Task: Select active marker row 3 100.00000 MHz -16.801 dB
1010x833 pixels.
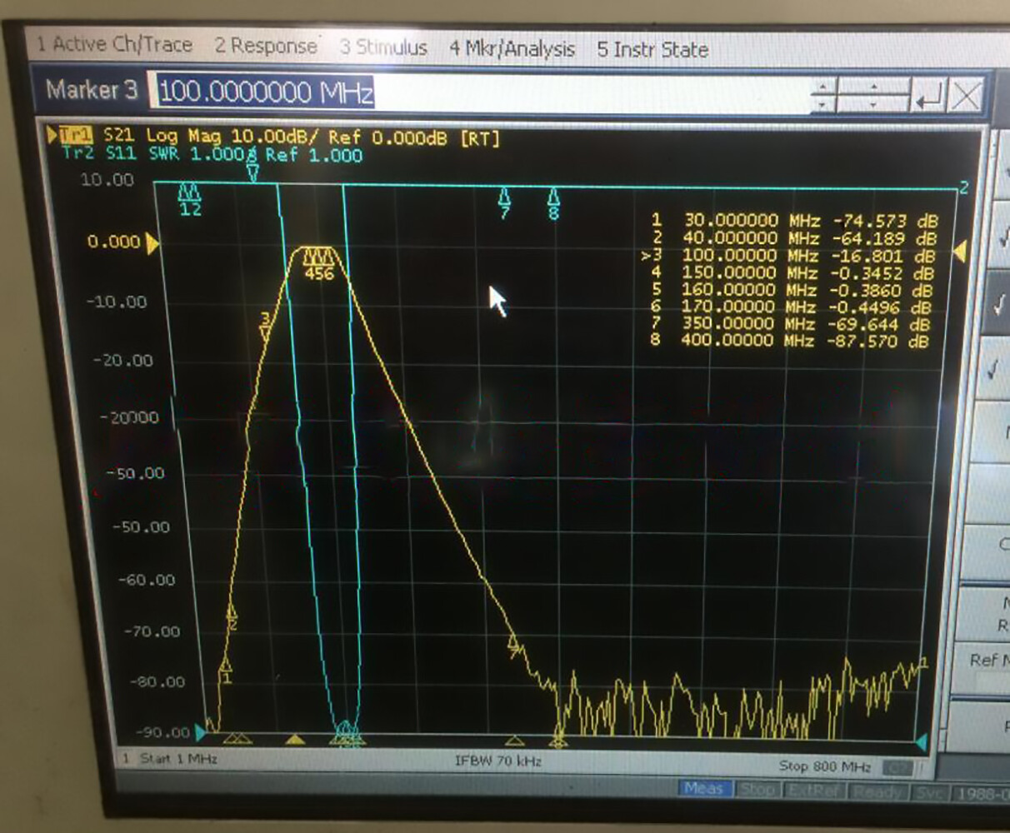Action: (789, 255)
